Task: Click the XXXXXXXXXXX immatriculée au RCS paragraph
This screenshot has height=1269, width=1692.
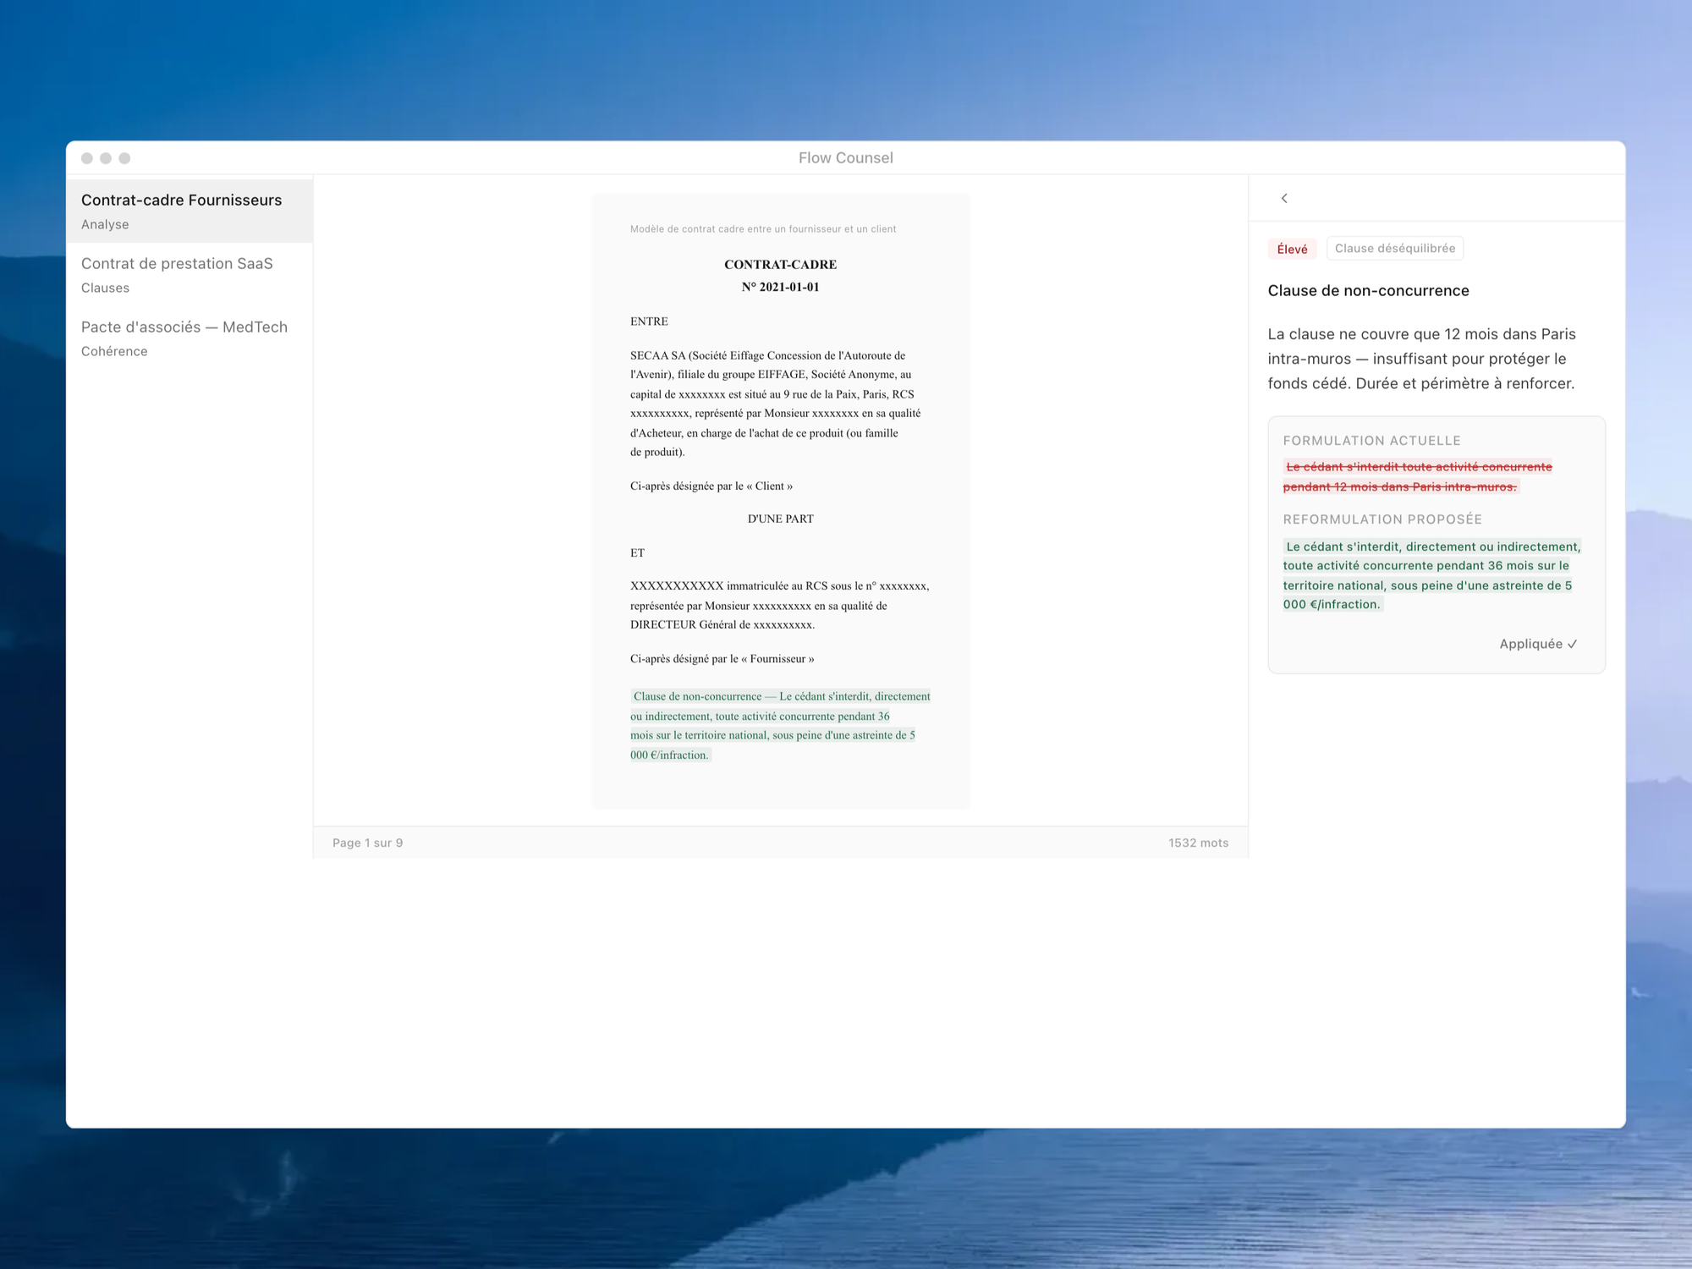Action: click(779, 605)
